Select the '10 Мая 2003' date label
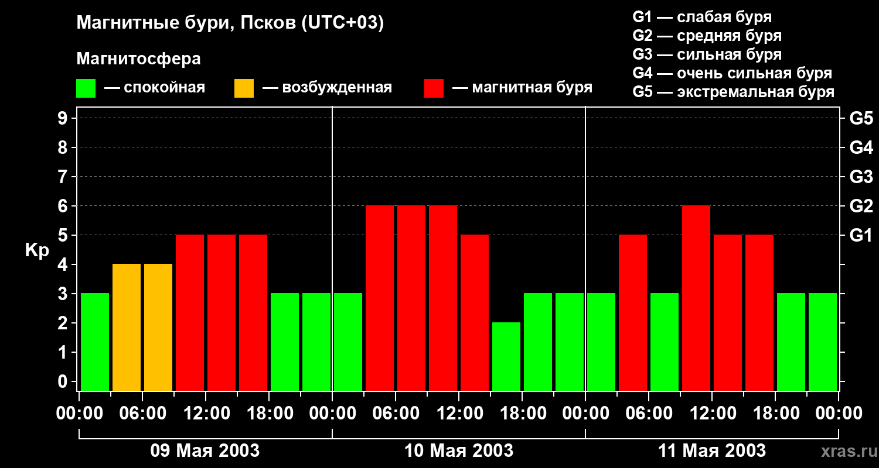The width and height of the screenshot is (879, 468). point(459,451)
